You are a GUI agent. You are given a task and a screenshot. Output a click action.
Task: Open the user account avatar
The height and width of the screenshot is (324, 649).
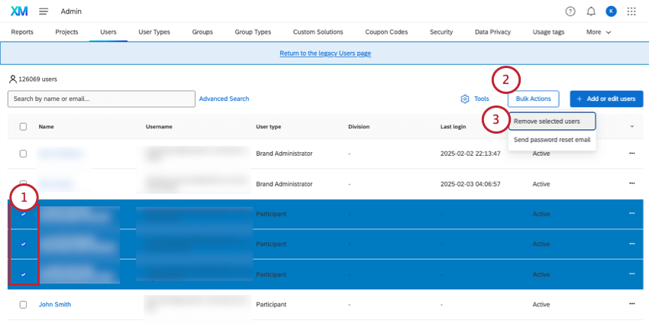pyautogui.click(x=611, y=11)
